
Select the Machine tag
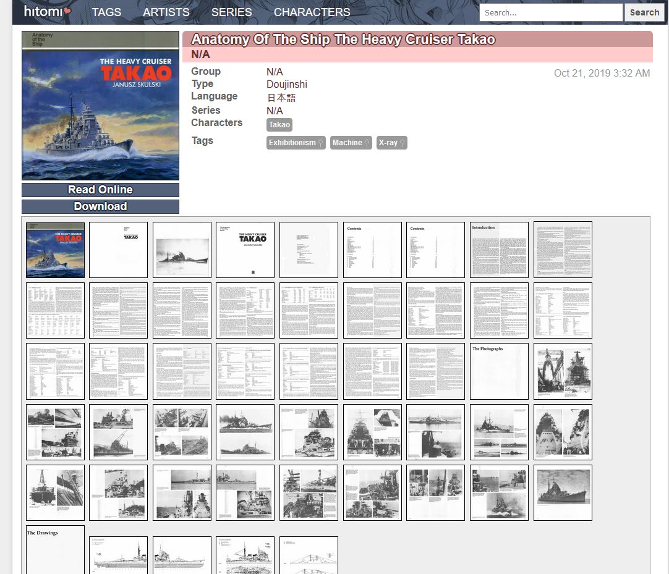click(351, 143)
